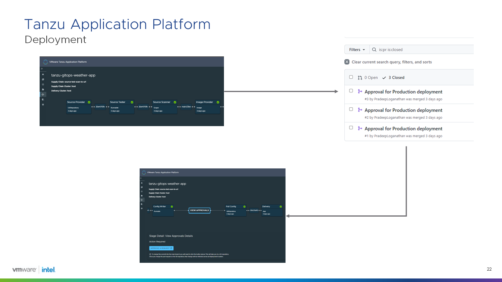Show the 3 Closed pull requests
This screenshot has width=502, height=282.
point(393,78)
